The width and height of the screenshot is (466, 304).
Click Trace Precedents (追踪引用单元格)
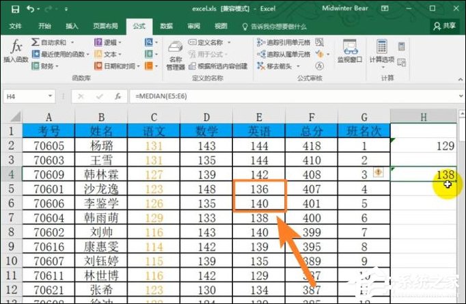pos(283,42)
